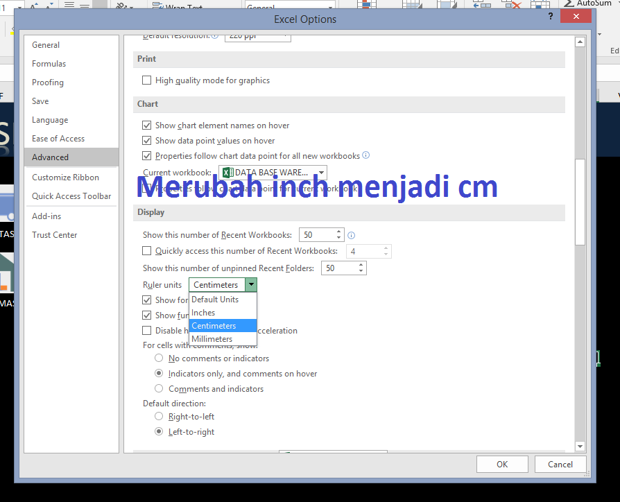This screenshot has height=502, width=620.
Task: Pick Default Units from ruler list
Action: click(223, 300)
